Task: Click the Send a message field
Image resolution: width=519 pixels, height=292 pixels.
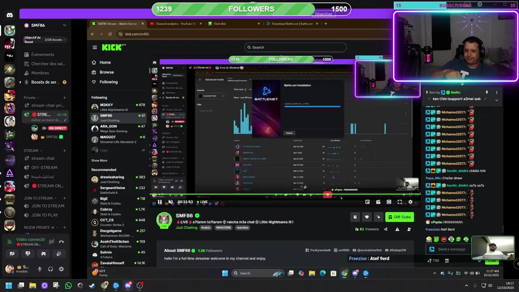Action: pos(448,249)
